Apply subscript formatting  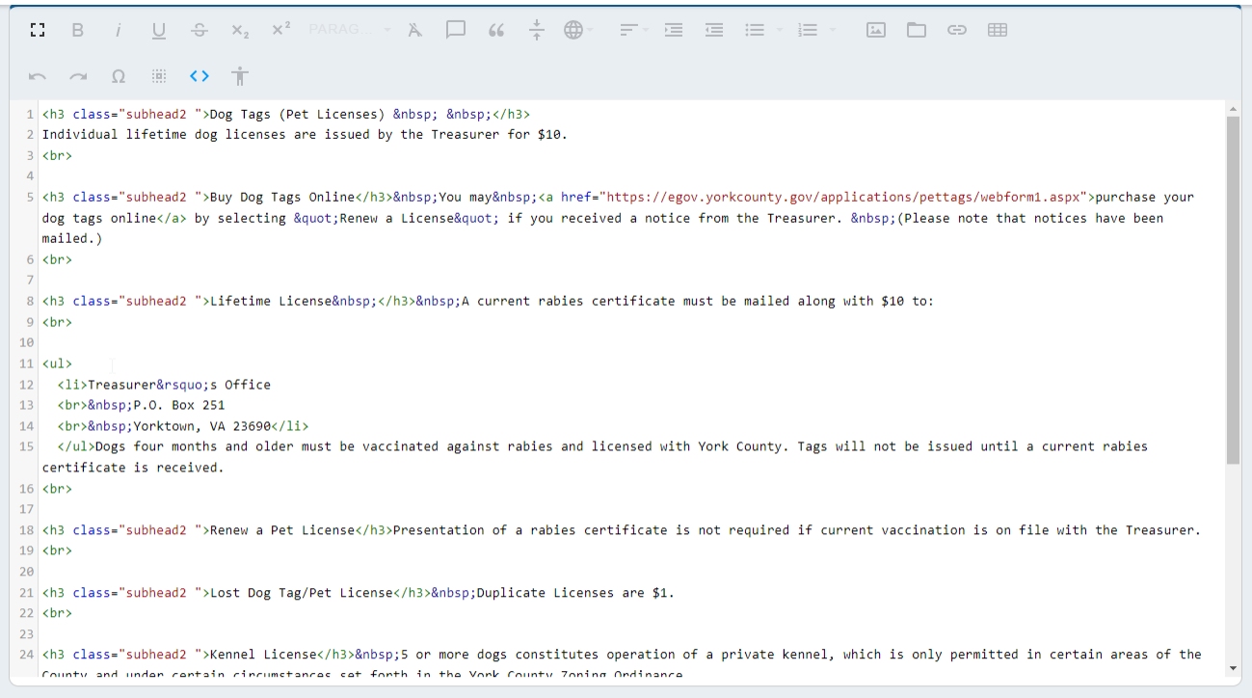coord(240,30)
